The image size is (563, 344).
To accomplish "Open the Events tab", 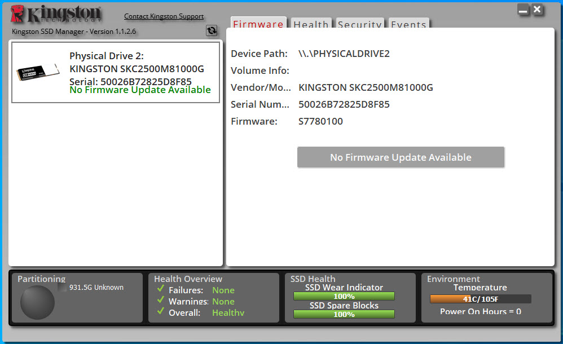I will [408, 23].
